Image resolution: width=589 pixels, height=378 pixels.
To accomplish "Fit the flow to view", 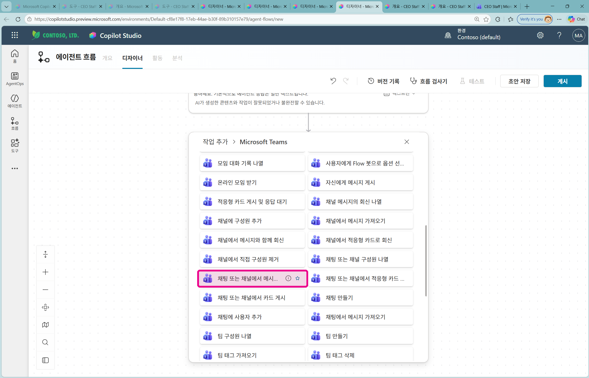I will [x=46, y=307].
